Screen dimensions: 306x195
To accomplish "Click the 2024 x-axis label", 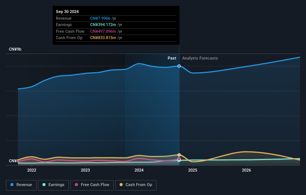I will coord(139,170).
